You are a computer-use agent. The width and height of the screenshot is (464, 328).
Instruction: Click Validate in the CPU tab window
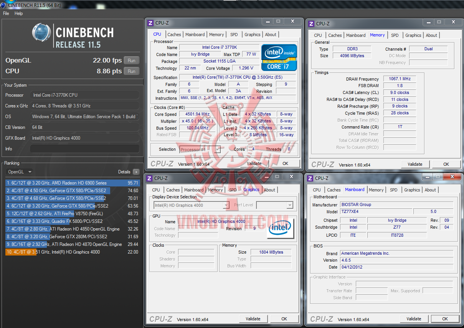[x=254, y=163]
